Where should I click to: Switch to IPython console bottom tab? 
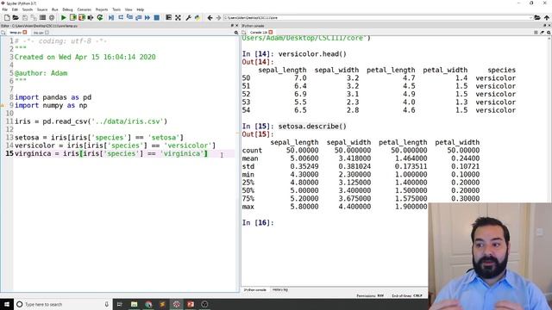[255, 290]
